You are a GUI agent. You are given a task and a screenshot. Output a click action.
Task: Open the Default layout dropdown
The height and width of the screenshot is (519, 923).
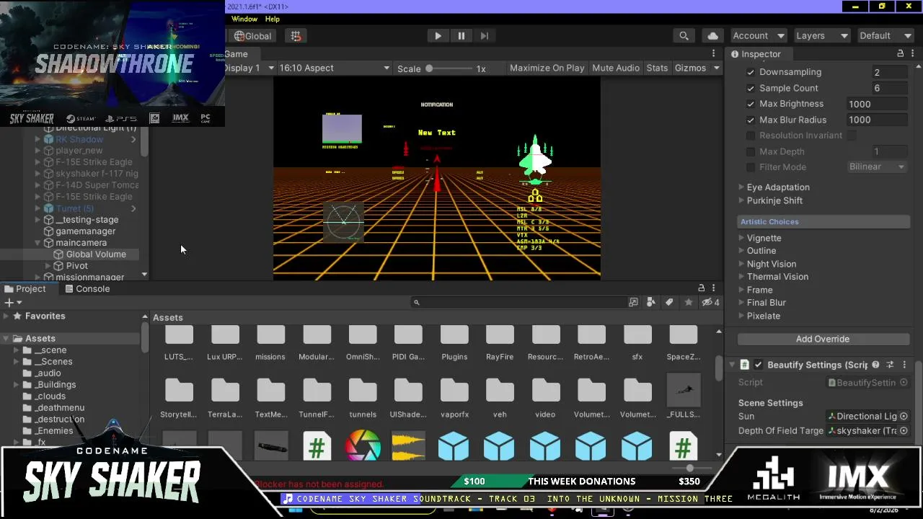[x=886, y=36]
